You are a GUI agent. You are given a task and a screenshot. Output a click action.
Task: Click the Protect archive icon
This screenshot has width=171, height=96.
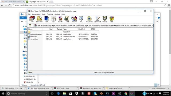(105, 19)
